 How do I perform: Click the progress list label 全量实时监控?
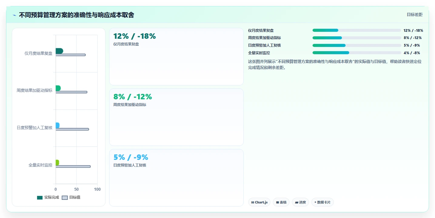pos(259,53)
